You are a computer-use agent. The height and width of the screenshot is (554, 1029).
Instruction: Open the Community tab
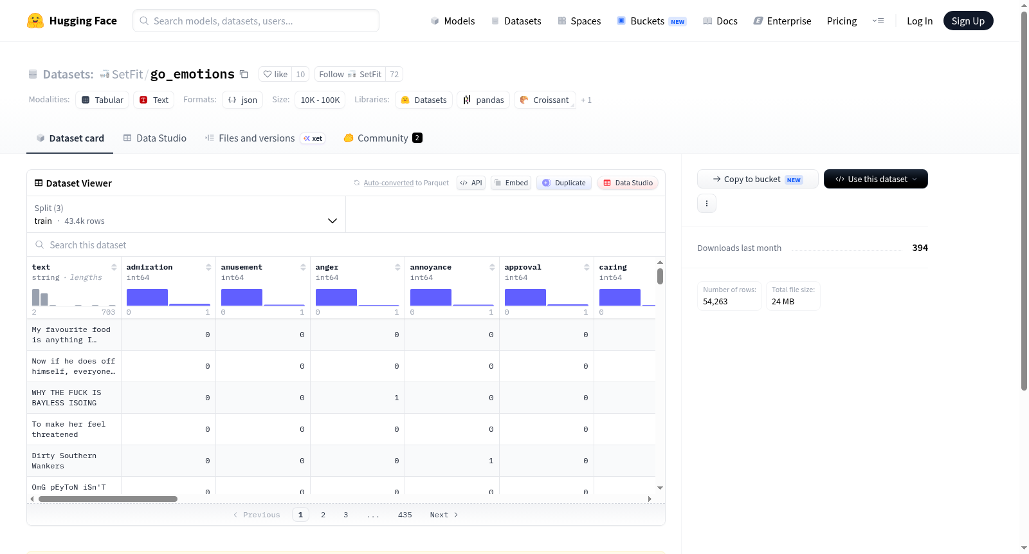[x=383, y=138]
